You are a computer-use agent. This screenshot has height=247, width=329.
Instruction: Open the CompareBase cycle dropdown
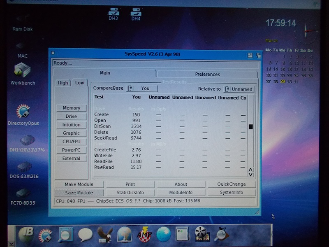point(141,88)
